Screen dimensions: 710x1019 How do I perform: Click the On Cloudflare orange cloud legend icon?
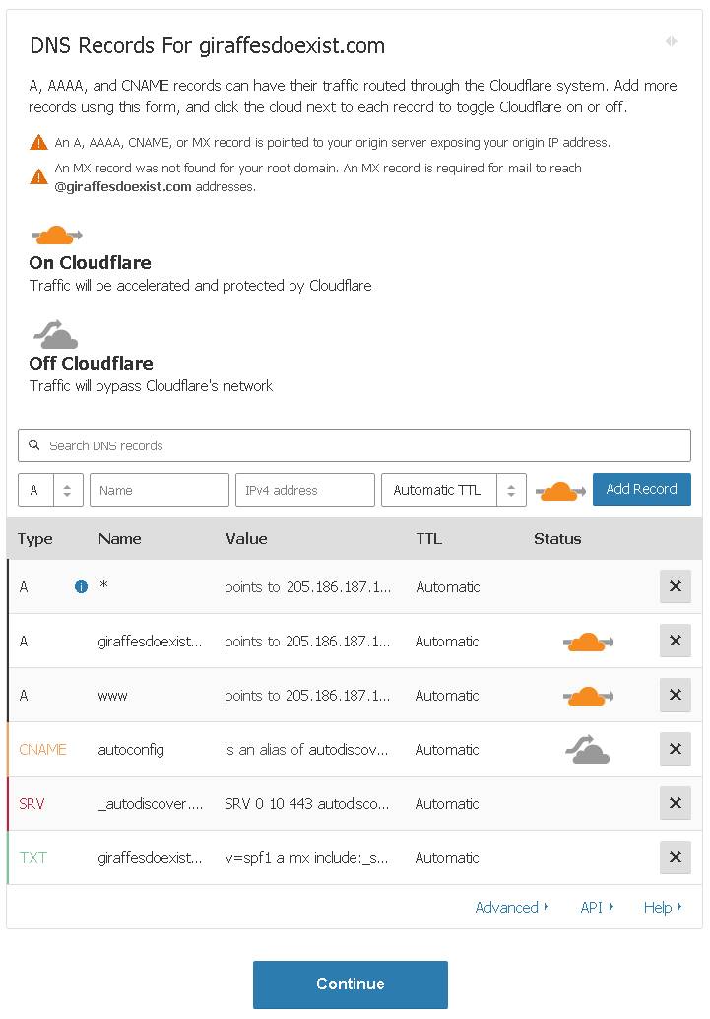coord(56,235)
